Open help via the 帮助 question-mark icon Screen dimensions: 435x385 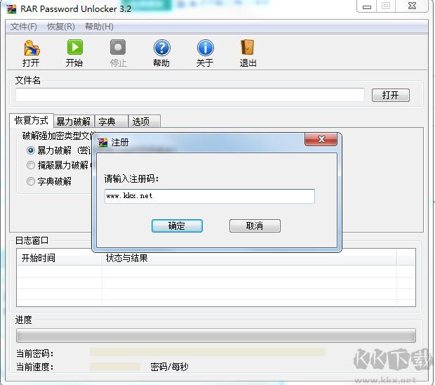click(x=161, y=48)
